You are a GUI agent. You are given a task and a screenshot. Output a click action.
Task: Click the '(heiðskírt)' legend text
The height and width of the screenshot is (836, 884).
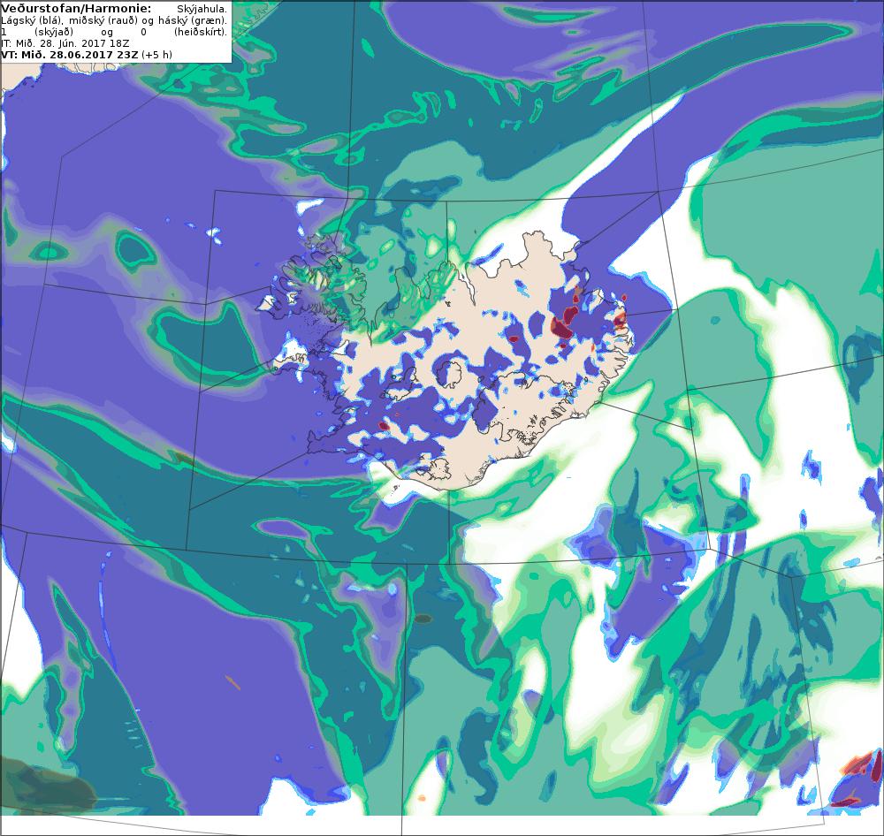[201, 32]
